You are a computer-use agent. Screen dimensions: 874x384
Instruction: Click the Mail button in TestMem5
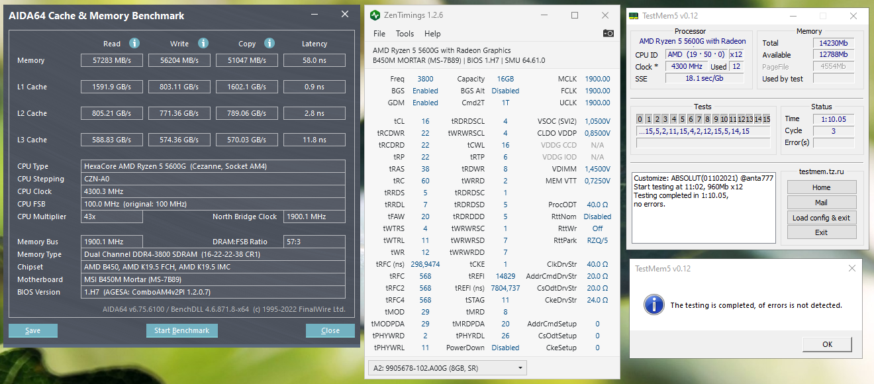[x=821, y=203]
